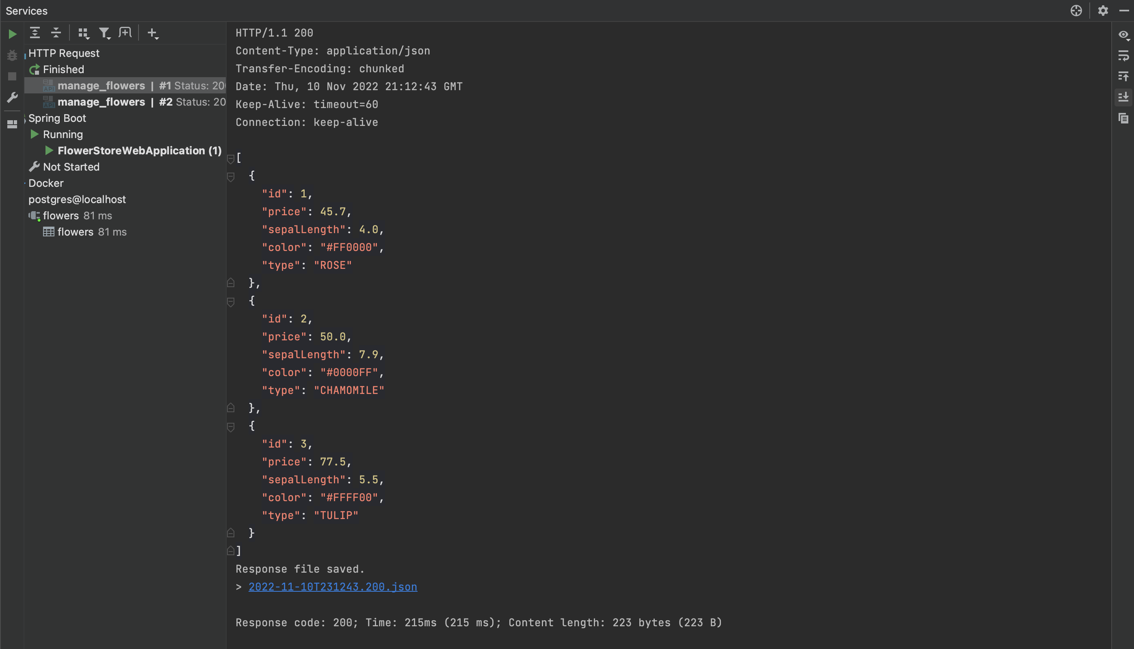Click the Collapse All toolbar icon

56,32
